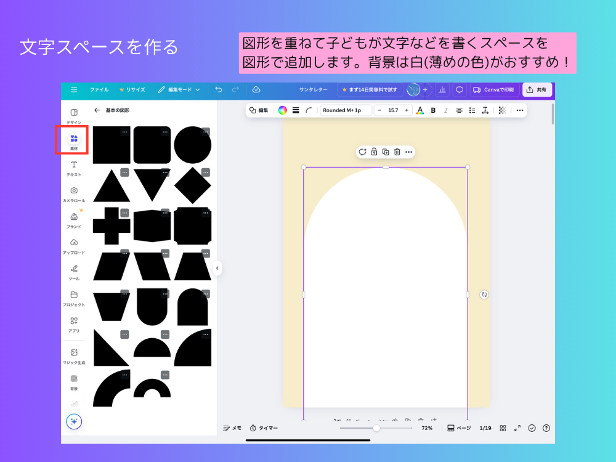Open the 素材 (Elements) panel in the sidebar
Screen dimensions: 616x462
pyautogui.click(x=73, y=139)
